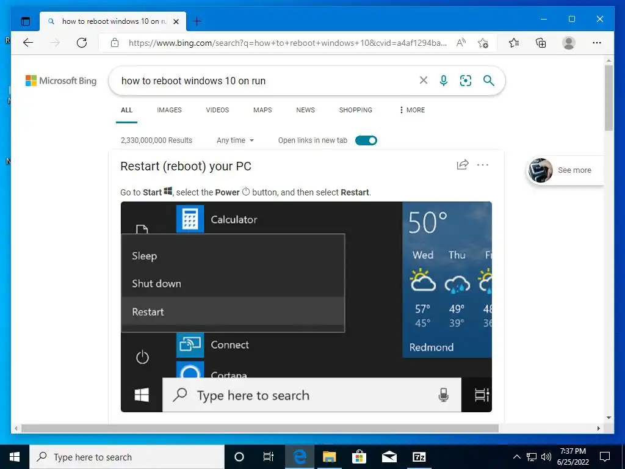Start voice search with microphone icon
625x469 pixels.
(443, 81)
